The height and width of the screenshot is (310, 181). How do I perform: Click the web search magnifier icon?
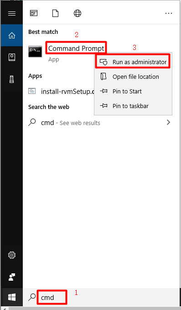tap(32, 122)
